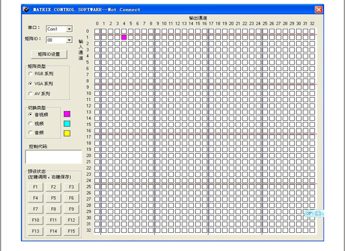Focus the 控制代码 text field

(x=53, y=157)
